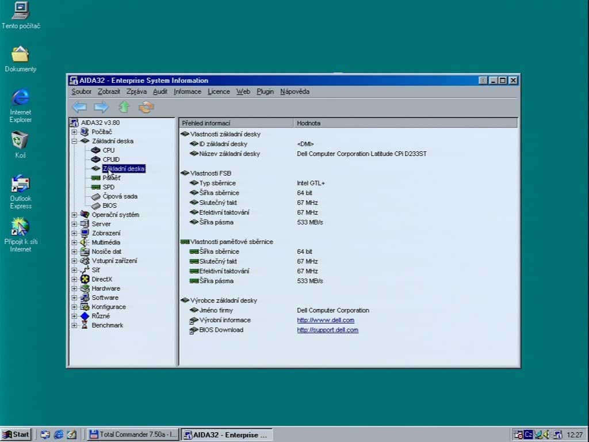The width and height of the screenshot is (589, 442).
Task: Select the Software tree item
Action: click(105, 298)
